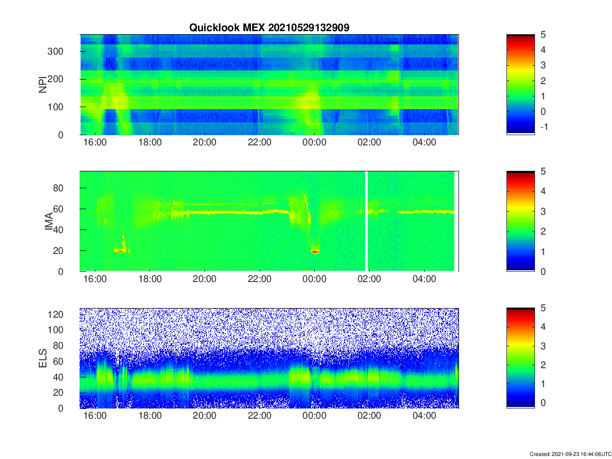
Task: Click the NPI panel's color scale bar
Action: 520,85
